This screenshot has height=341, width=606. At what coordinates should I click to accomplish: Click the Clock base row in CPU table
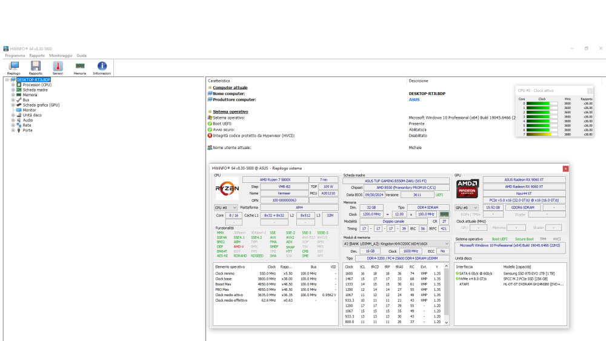pyautogui.click(x=276, y=279)
